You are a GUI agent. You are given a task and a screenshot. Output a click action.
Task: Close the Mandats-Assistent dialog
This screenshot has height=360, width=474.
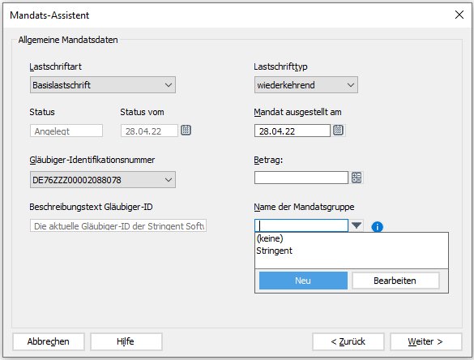click(x=459, y=15)
